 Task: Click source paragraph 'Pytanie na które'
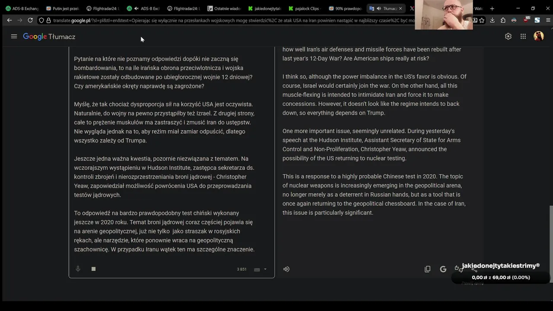[x=163, y=72]
